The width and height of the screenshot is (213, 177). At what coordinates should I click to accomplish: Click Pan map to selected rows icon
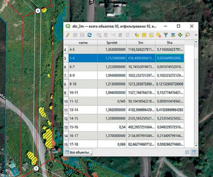(x=180, y=35)
